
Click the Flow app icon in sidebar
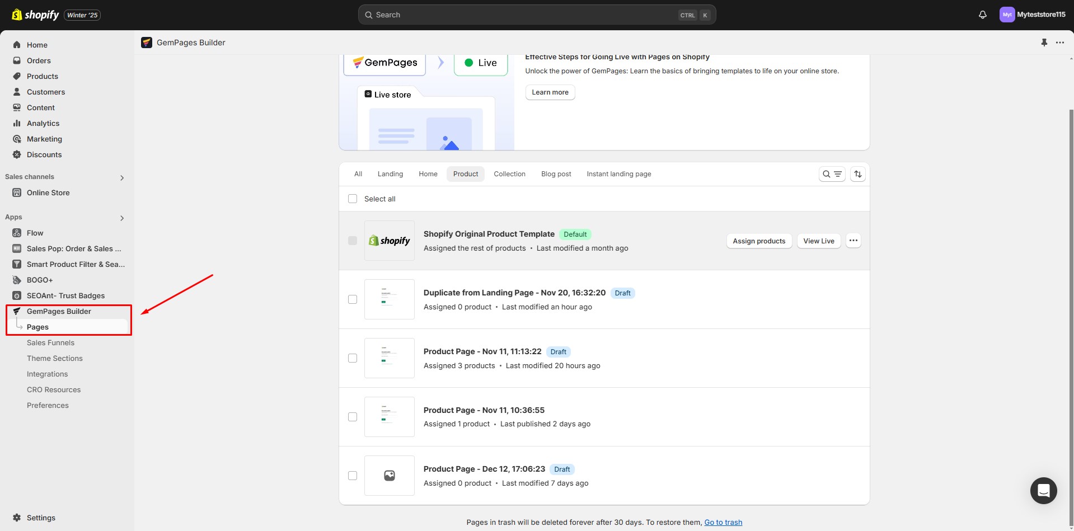[16, 233]
